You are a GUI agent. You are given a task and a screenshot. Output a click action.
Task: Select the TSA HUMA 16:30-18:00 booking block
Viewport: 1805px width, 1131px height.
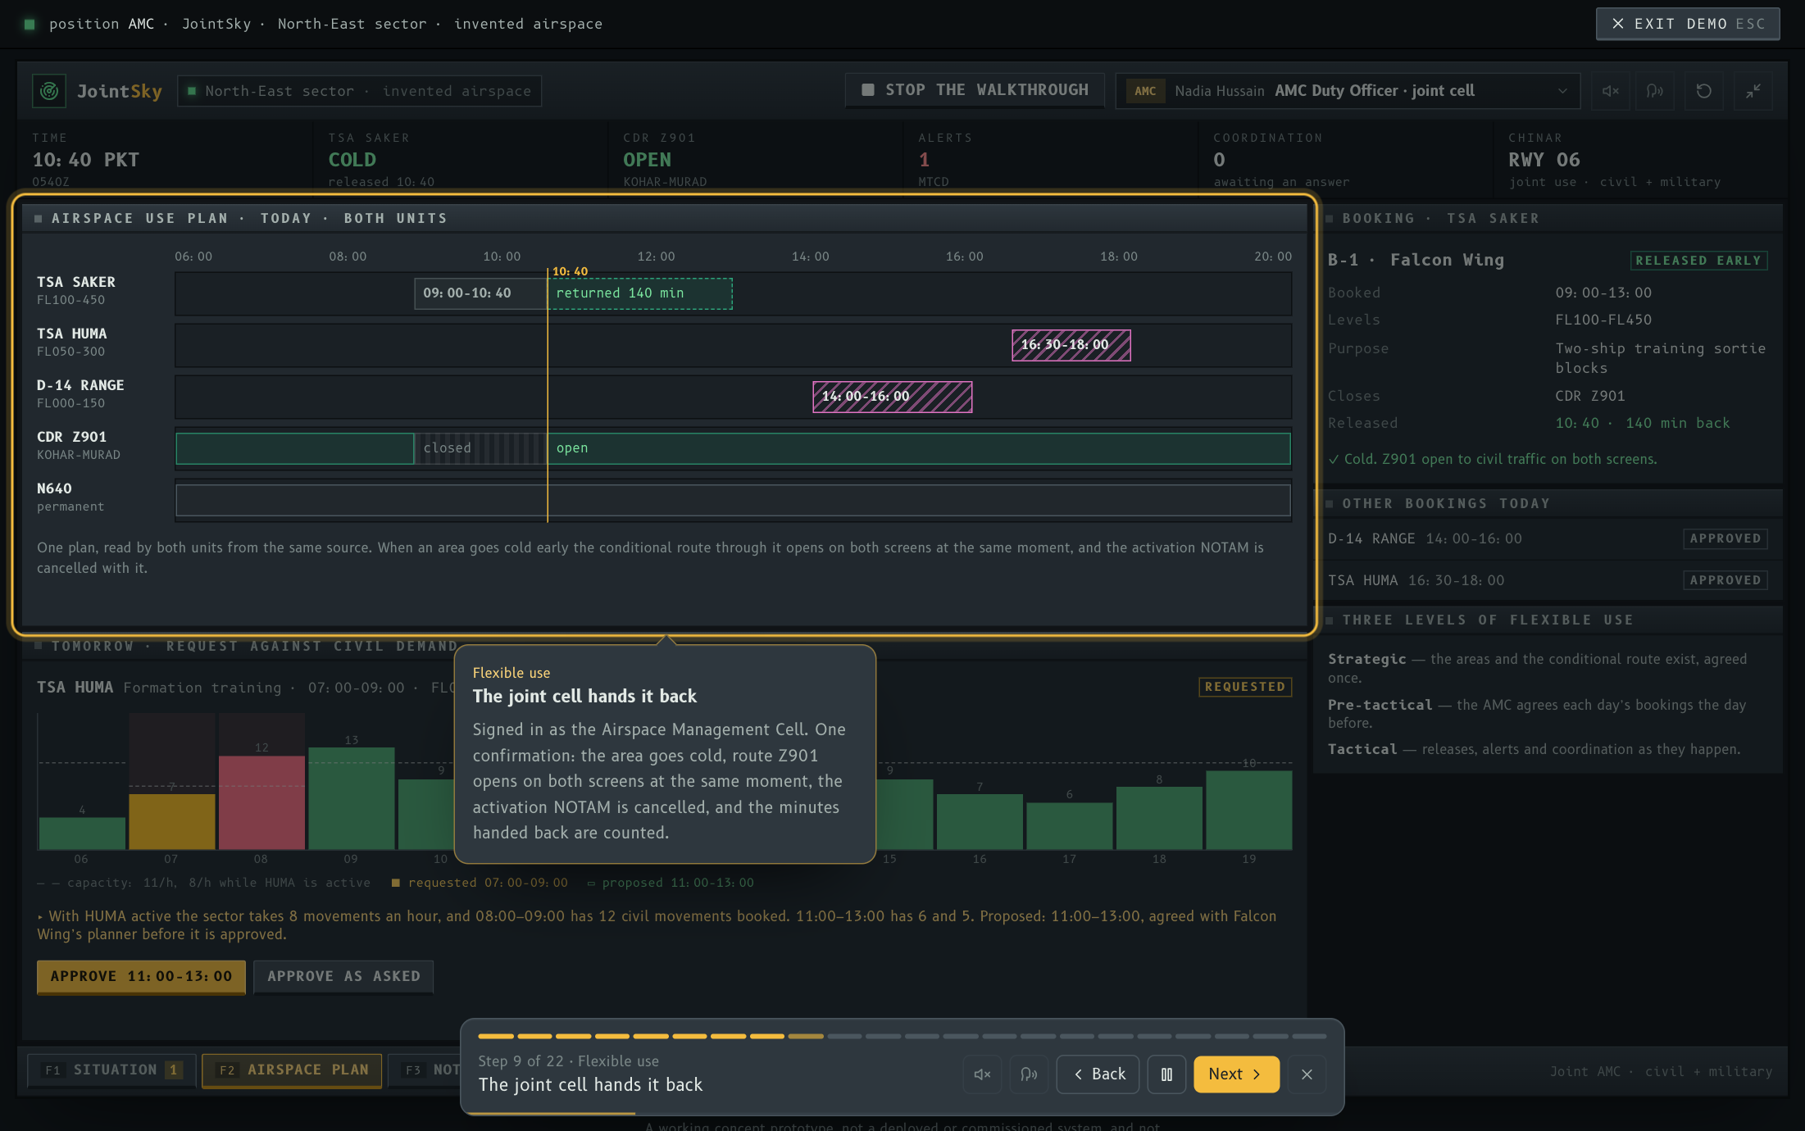point(1071,345)
